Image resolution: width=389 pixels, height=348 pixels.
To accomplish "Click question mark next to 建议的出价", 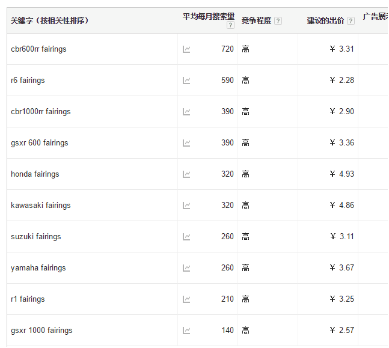I will [351, 21].
